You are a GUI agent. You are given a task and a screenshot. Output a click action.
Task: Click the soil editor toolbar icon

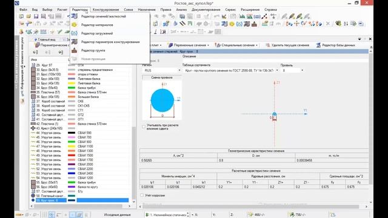pyautogui.click(x=254, y=24)
